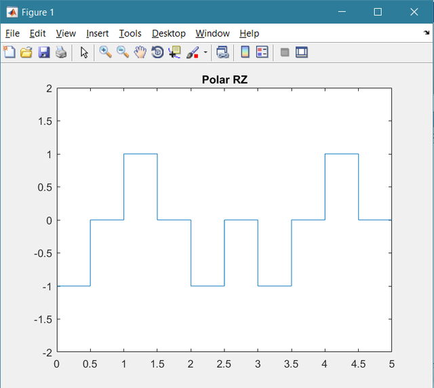
Task: Enable the Rotate 3D tool
Action: [157, 52]
